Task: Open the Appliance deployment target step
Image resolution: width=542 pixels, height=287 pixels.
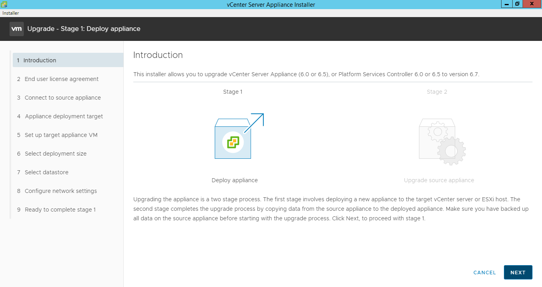Action: [64, 116]
